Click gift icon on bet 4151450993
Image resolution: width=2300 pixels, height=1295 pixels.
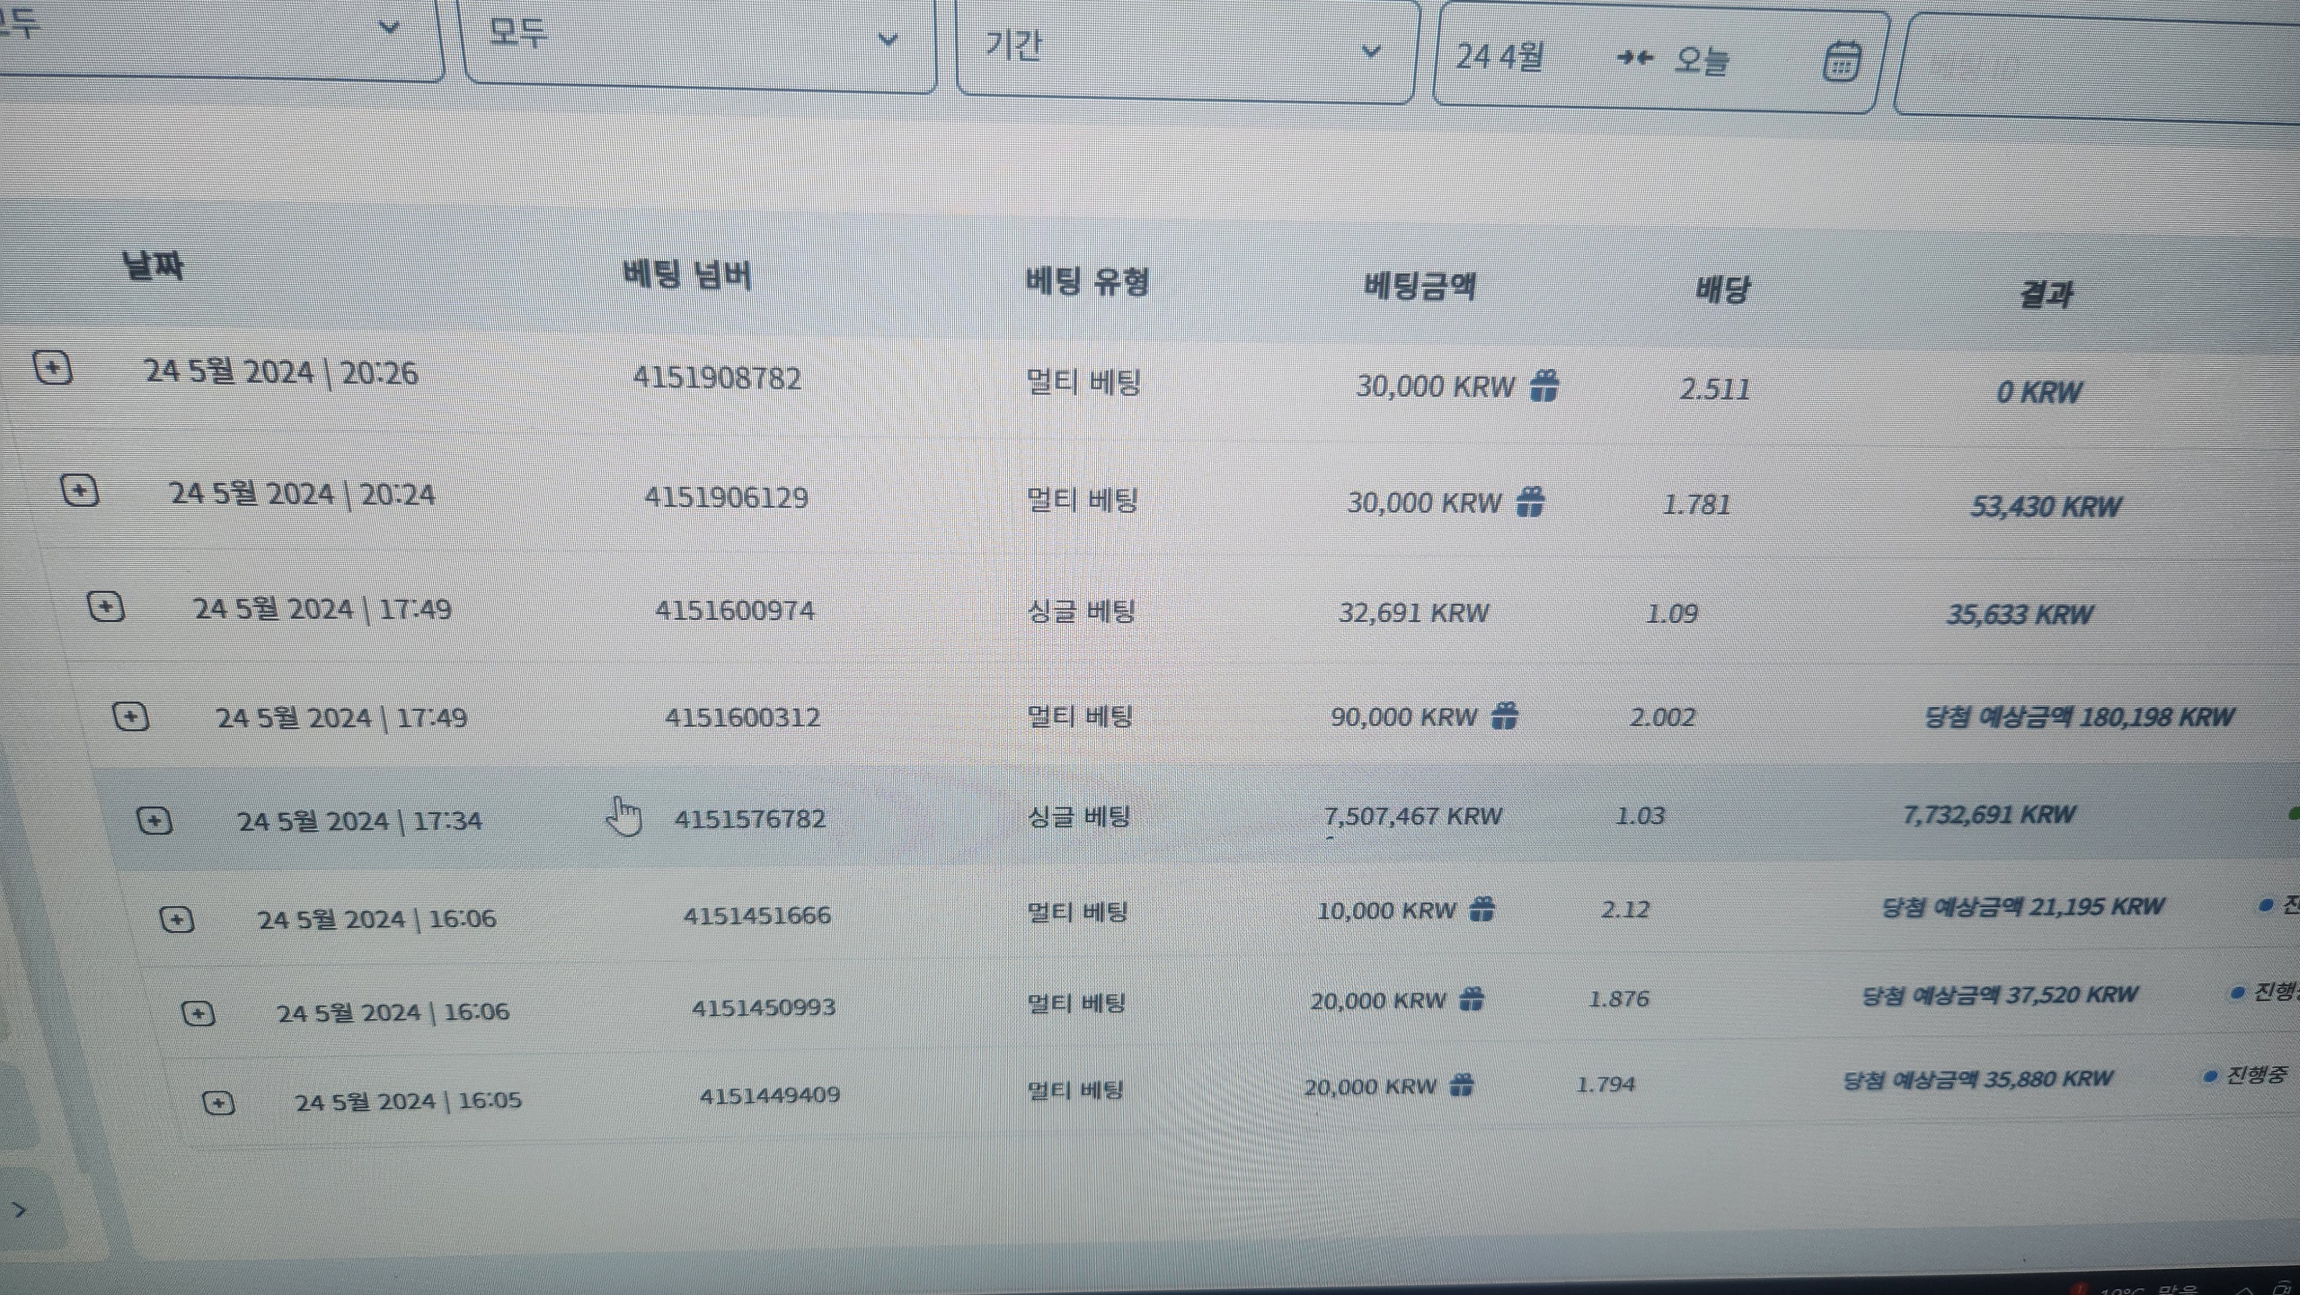click(x=1471, y=999)
